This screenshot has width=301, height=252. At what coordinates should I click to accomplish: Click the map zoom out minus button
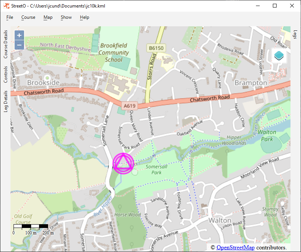click(19, 45)
